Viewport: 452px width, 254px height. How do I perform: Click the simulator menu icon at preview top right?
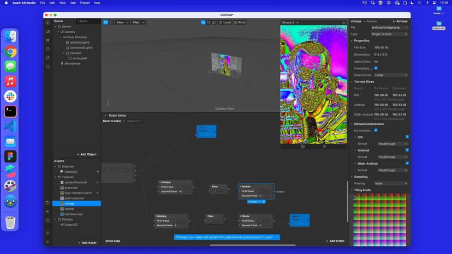(x=343, y=22)
